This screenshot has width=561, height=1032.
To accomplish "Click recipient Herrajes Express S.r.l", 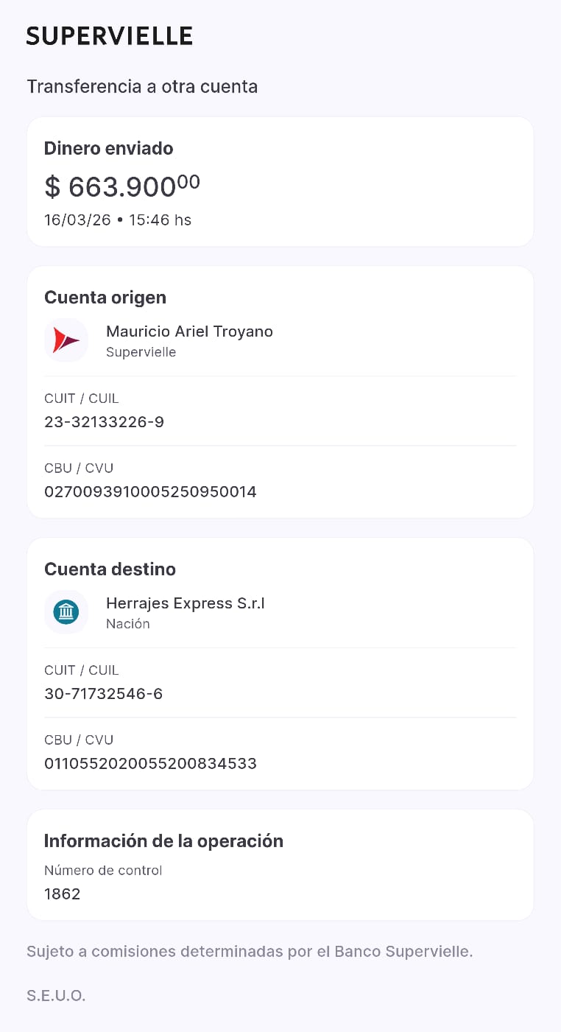I will point(185,603).
